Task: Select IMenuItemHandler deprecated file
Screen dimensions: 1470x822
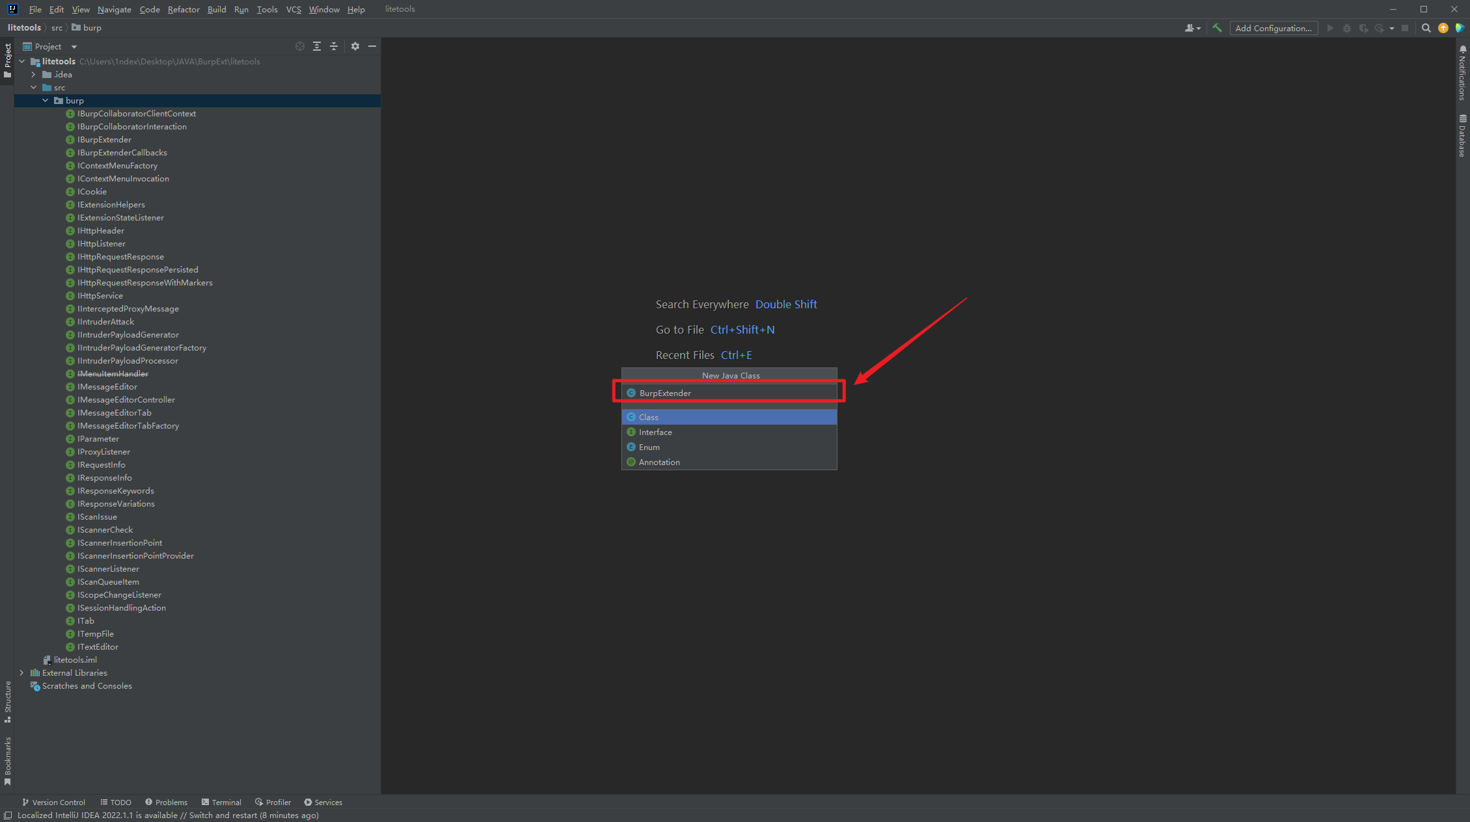Action: (113, 373)
